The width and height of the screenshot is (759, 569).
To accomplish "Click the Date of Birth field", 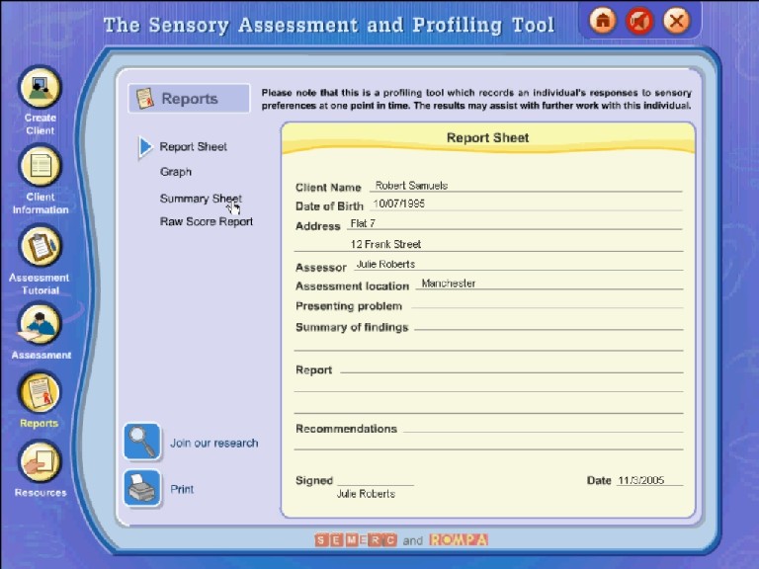I will coord(526,204).
